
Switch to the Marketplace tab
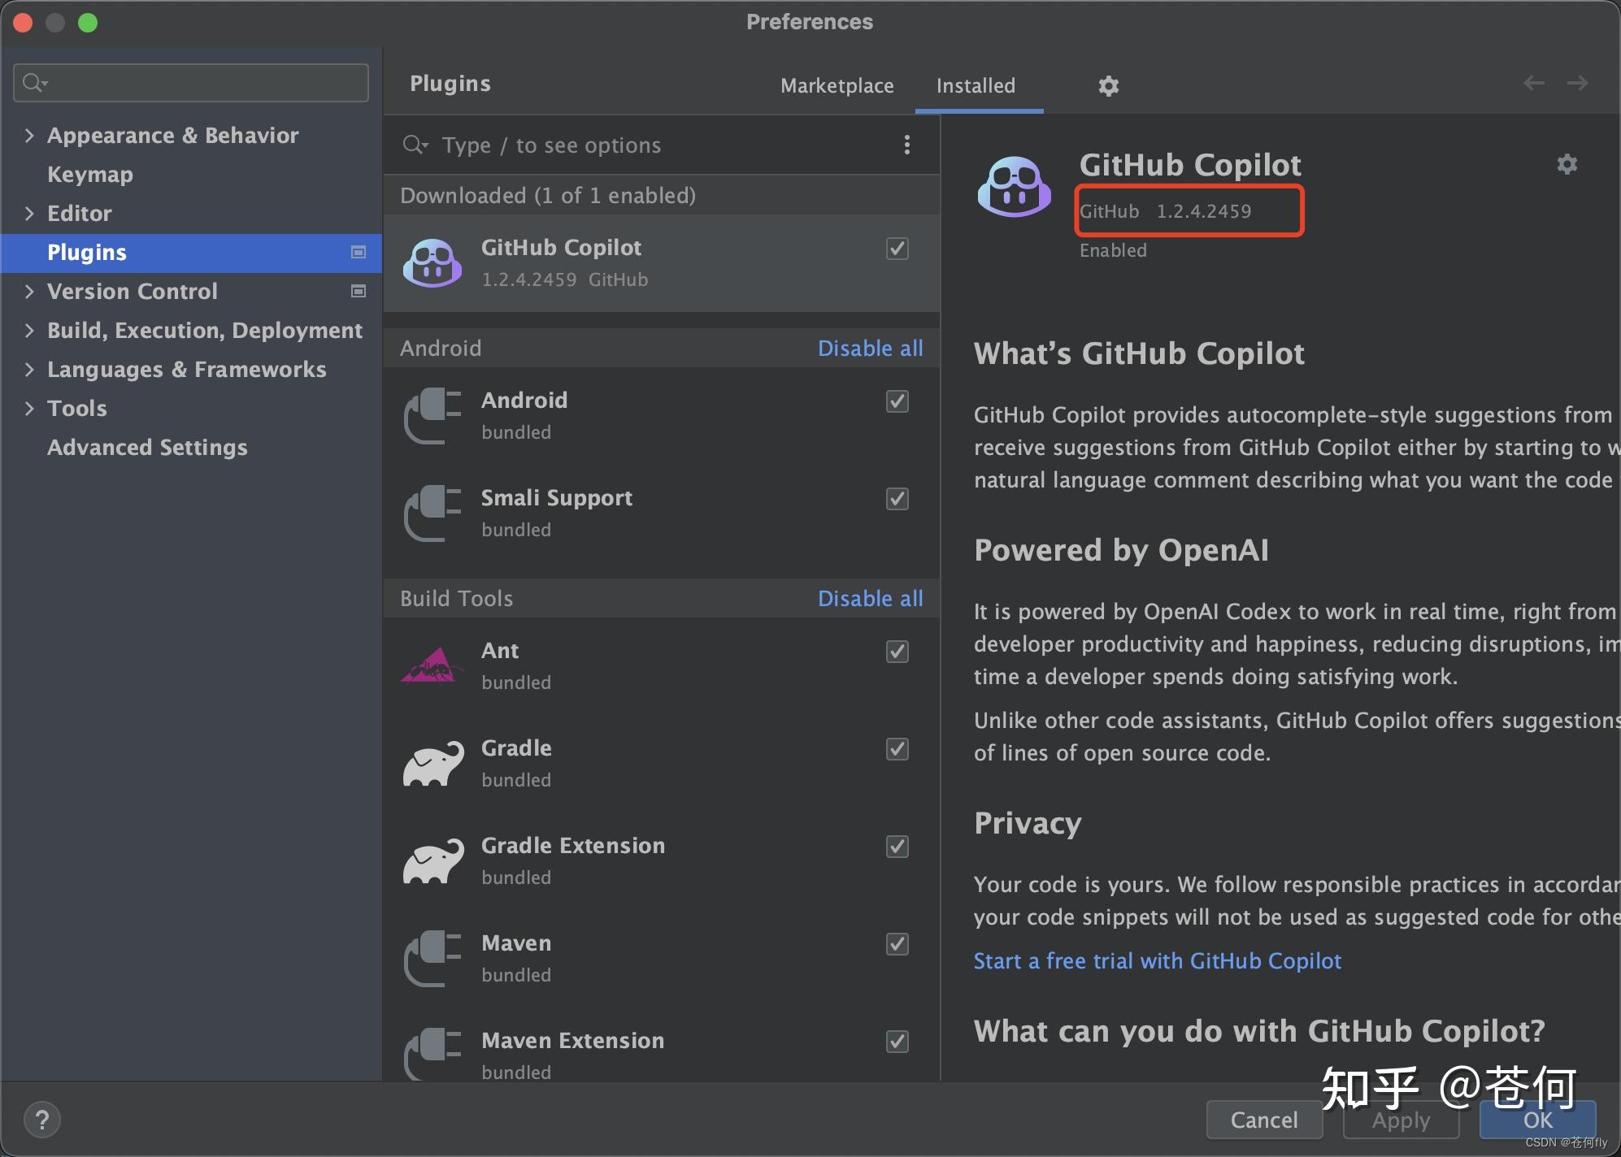tap(837, 85)
